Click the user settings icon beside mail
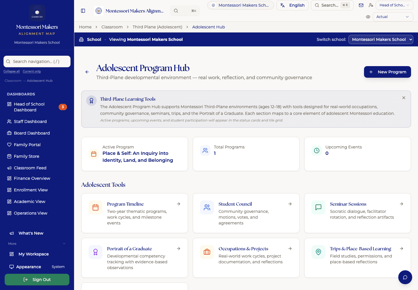 click(x=371, y=5)
